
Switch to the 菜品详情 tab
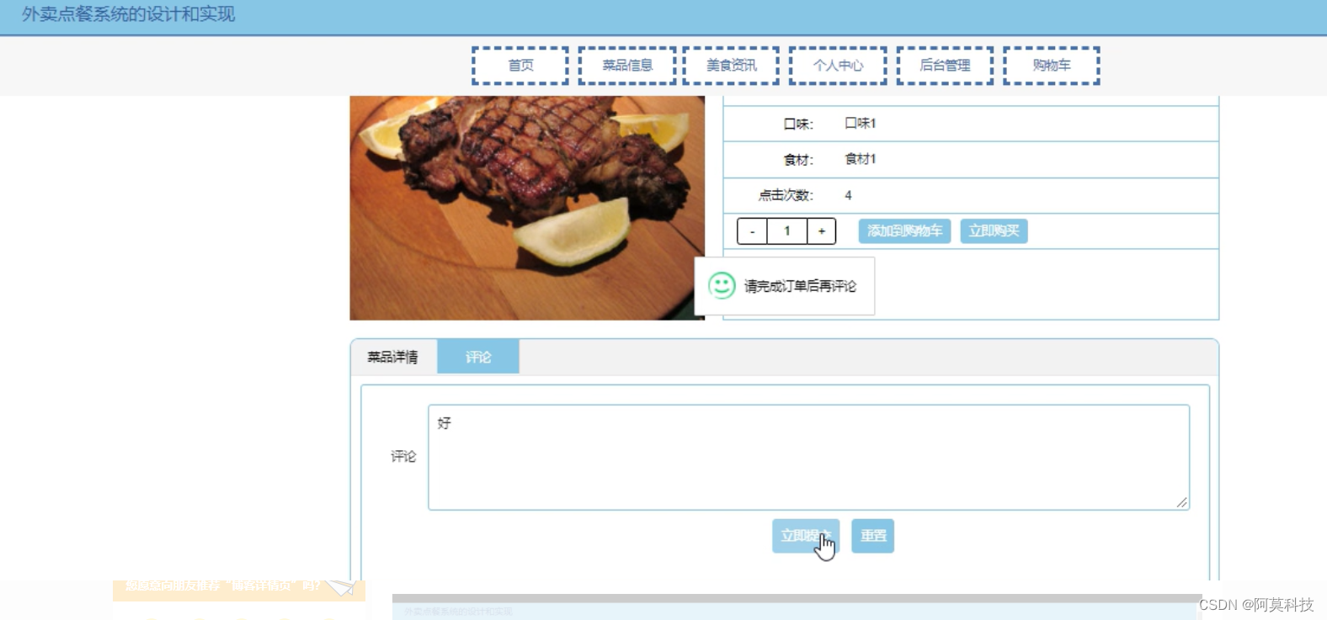(x=393, y=357)
